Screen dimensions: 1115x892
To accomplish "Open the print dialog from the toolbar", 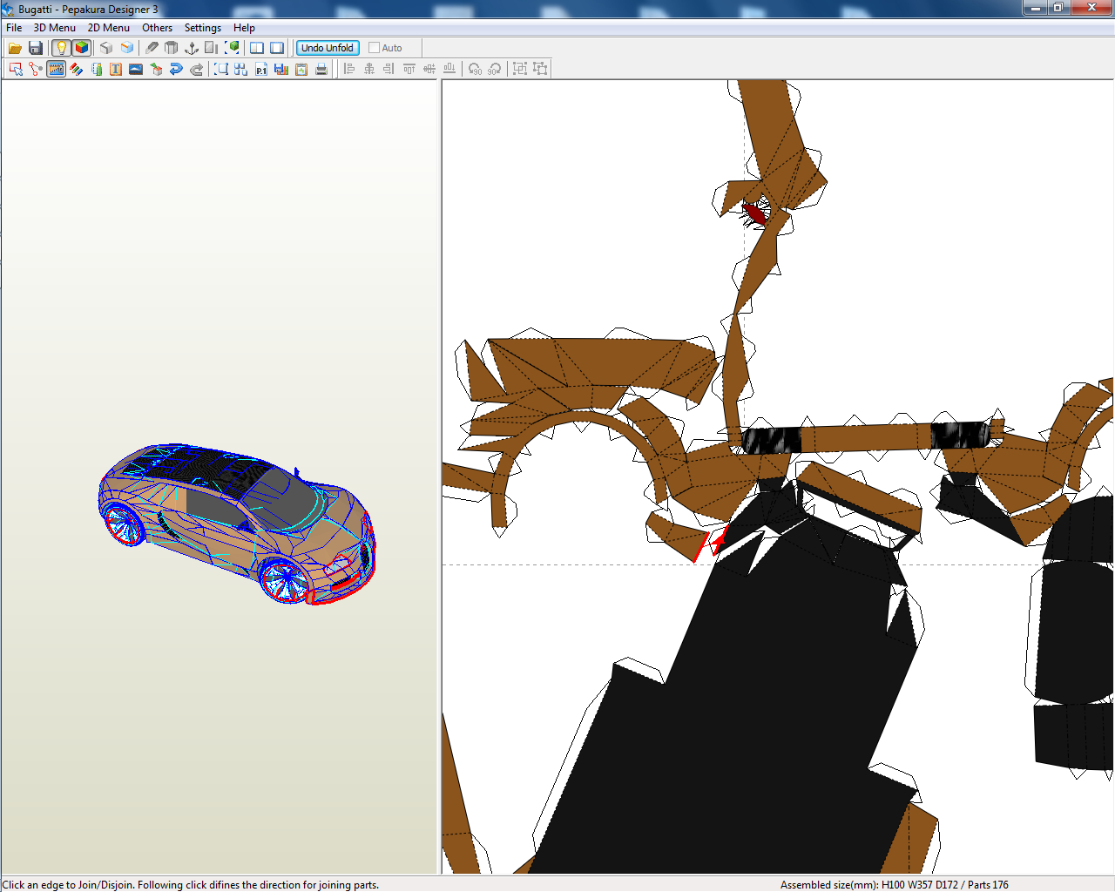I will [x=321, y=68].
